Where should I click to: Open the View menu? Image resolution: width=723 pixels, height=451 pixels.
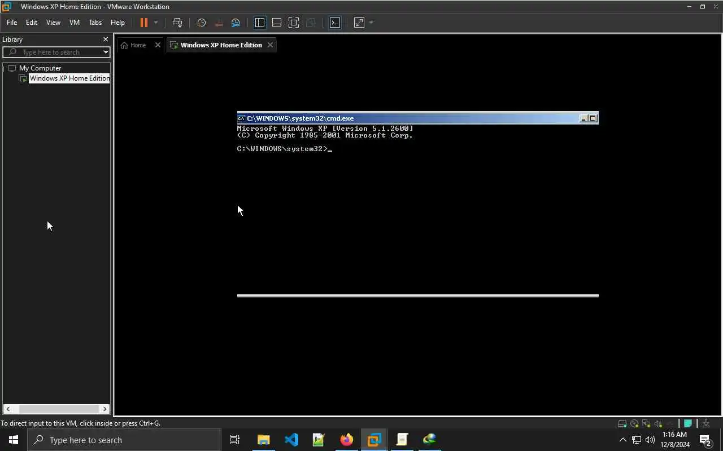click(53, 23)
